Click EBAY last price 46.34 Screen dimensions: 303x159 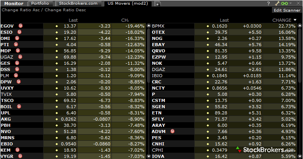point(221,44)
